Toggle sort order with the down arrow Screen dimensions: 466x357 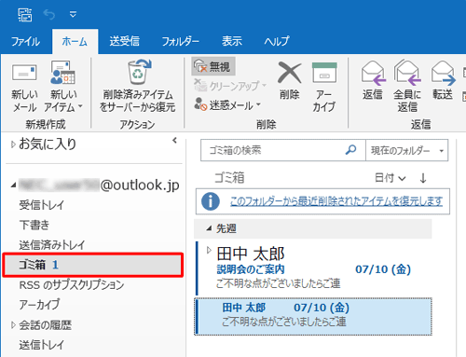tap(423, 178)
